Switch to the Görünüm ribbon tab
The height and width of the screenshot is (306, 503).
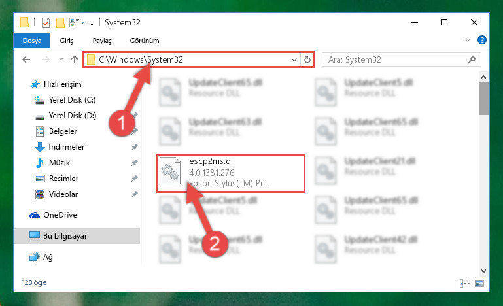point(145,41)
